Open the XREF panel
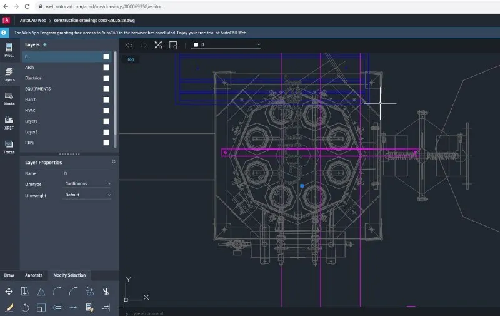Image resolution: width=500 pixels, height=316 pixels. coord(9,122)
